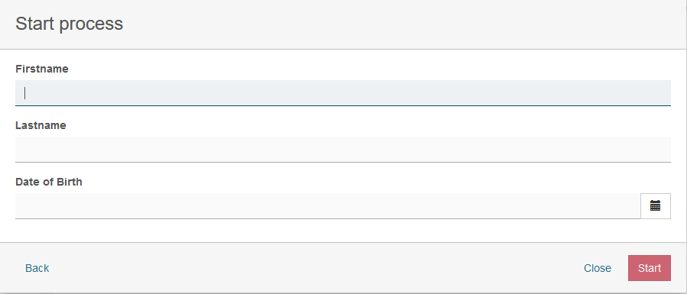Start the process with the red Start button
The height and width of the screenshot is (294, 687).
[650, 268]
